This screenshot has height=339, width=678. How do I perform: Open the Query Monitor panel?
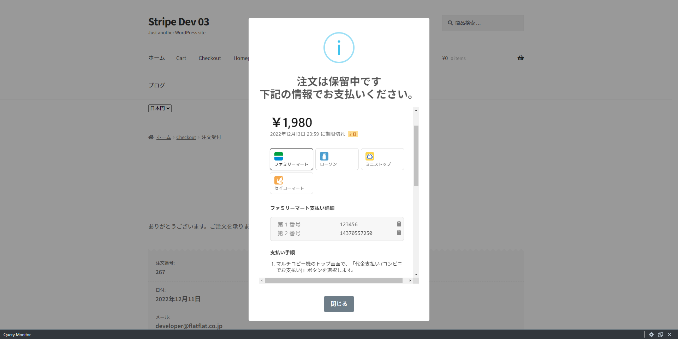point(17,335)
